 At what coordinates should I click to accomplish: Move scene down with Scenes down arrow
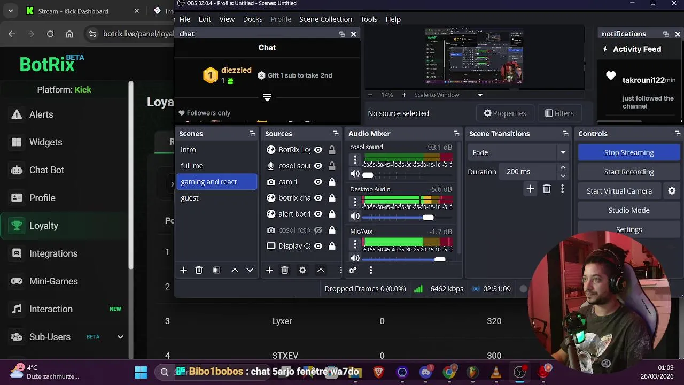click(x=250, y=271)
